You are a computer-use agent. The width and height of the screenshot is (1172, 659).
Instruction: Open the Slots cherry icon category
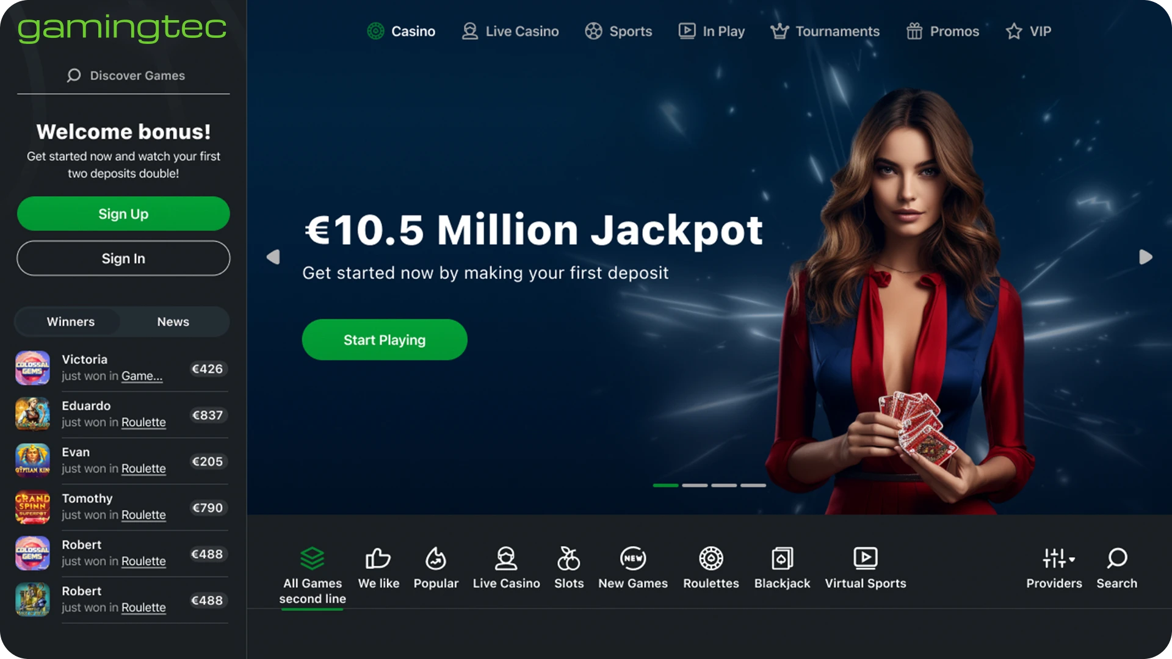(x=568, y=558)
